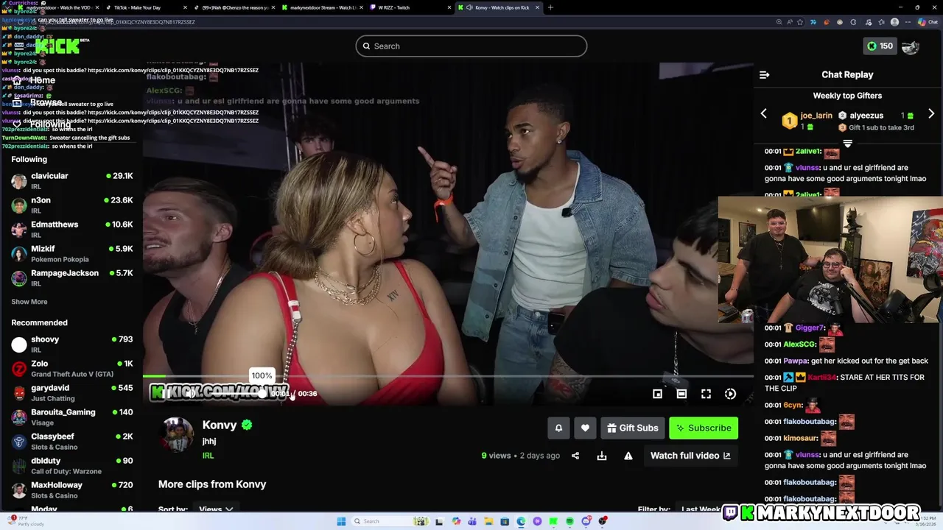Click the IRL category tag under Konvy
This screenshot has width=943, height=530.
[x=208, y=456]
